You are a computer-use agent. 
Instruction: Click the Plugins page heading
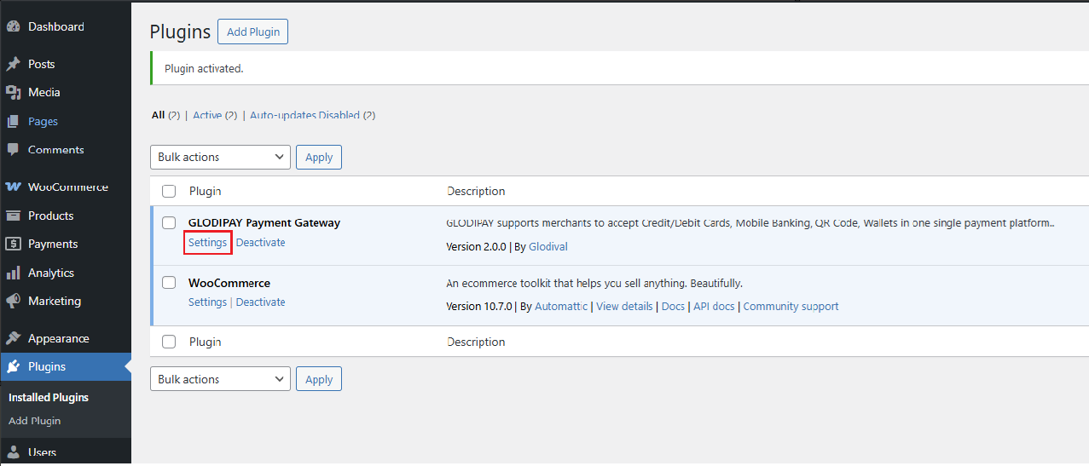coord(180,32)
